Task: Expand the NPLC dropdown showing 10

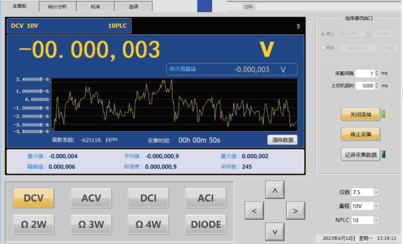Action: 365,220
